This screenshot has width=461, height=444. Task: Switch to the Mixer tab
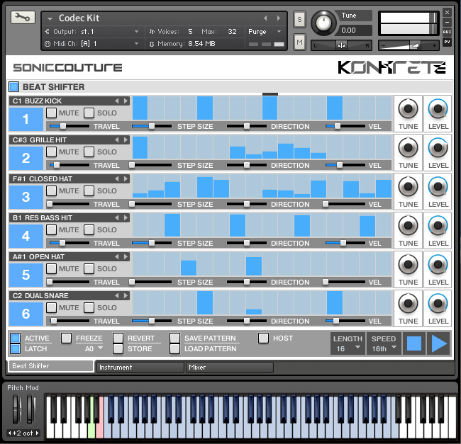tap(230, 368)
